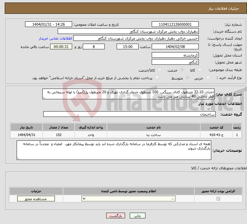Click the remaining time field 00:00:31
Screen dimensions: 247x224
click(61, 47)
